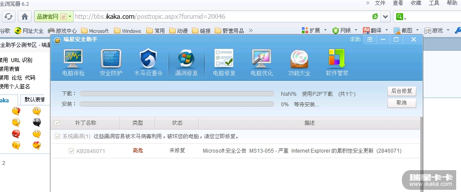Open the 常用 bookmarks folder
The height and width of the screenshot is (192, 461).
[x=156, y=31]
